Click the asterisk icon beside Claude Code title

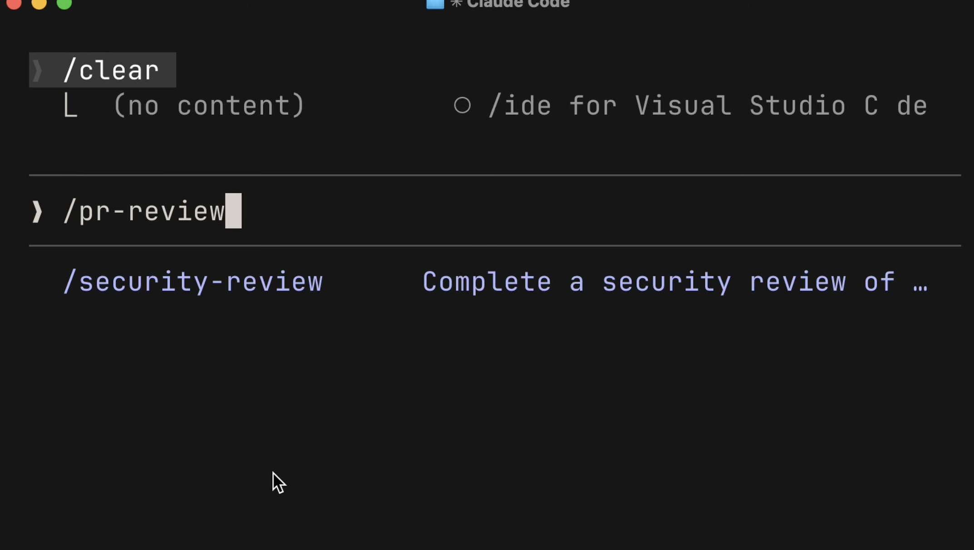[x=456, y=4]
